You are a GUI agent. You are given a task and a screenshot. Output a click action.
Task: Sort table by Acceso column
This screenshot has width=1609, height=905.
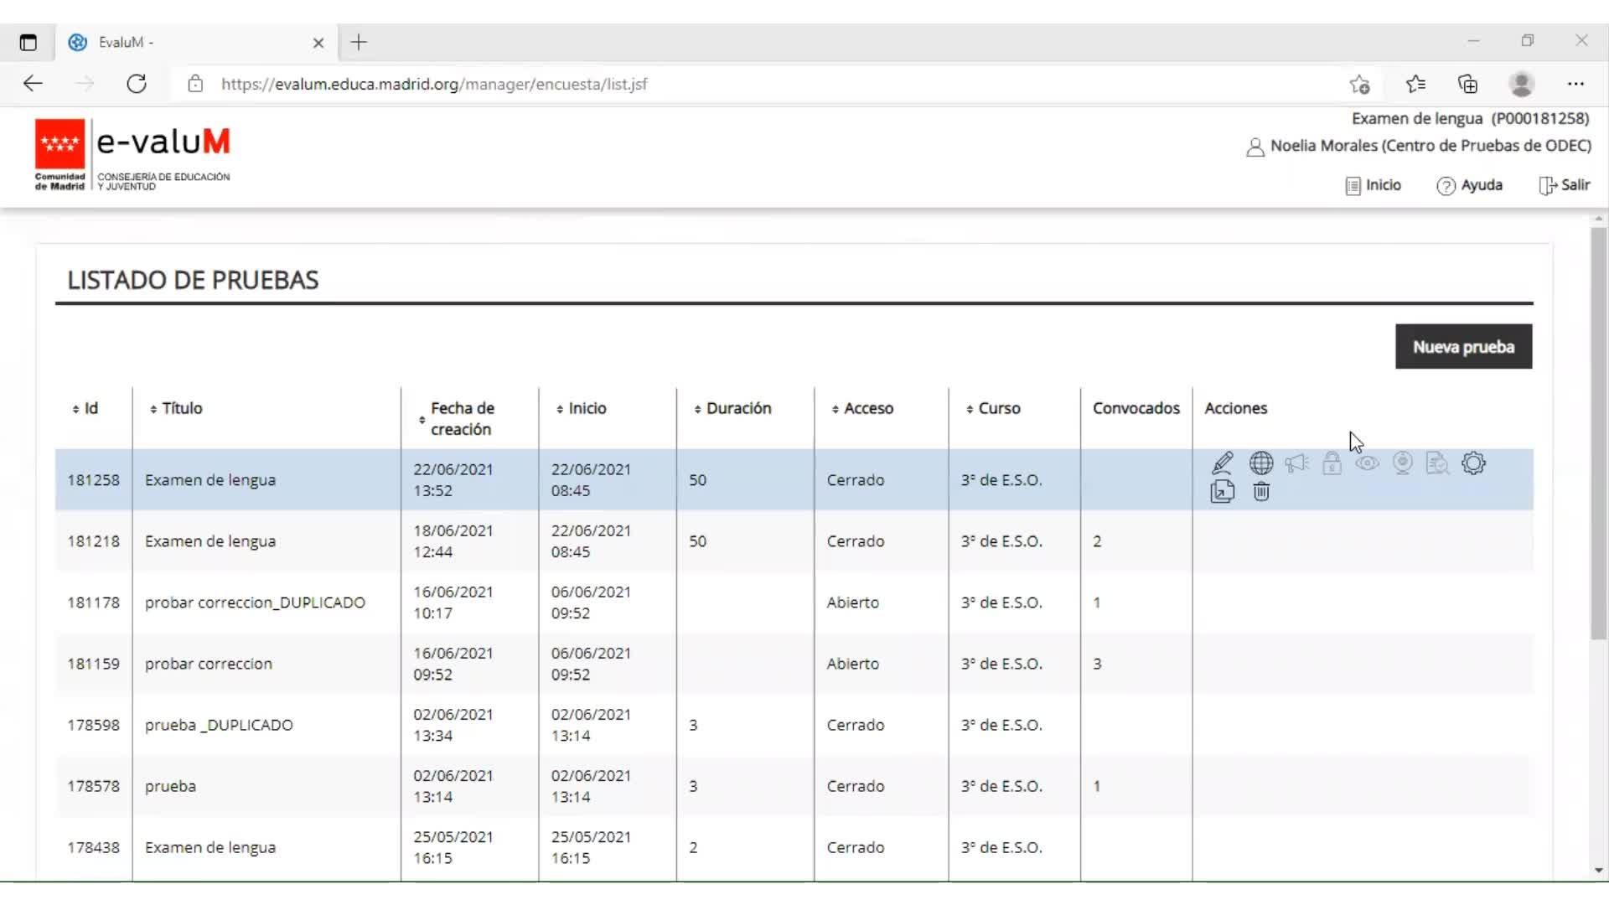click(x=862, y=409)
